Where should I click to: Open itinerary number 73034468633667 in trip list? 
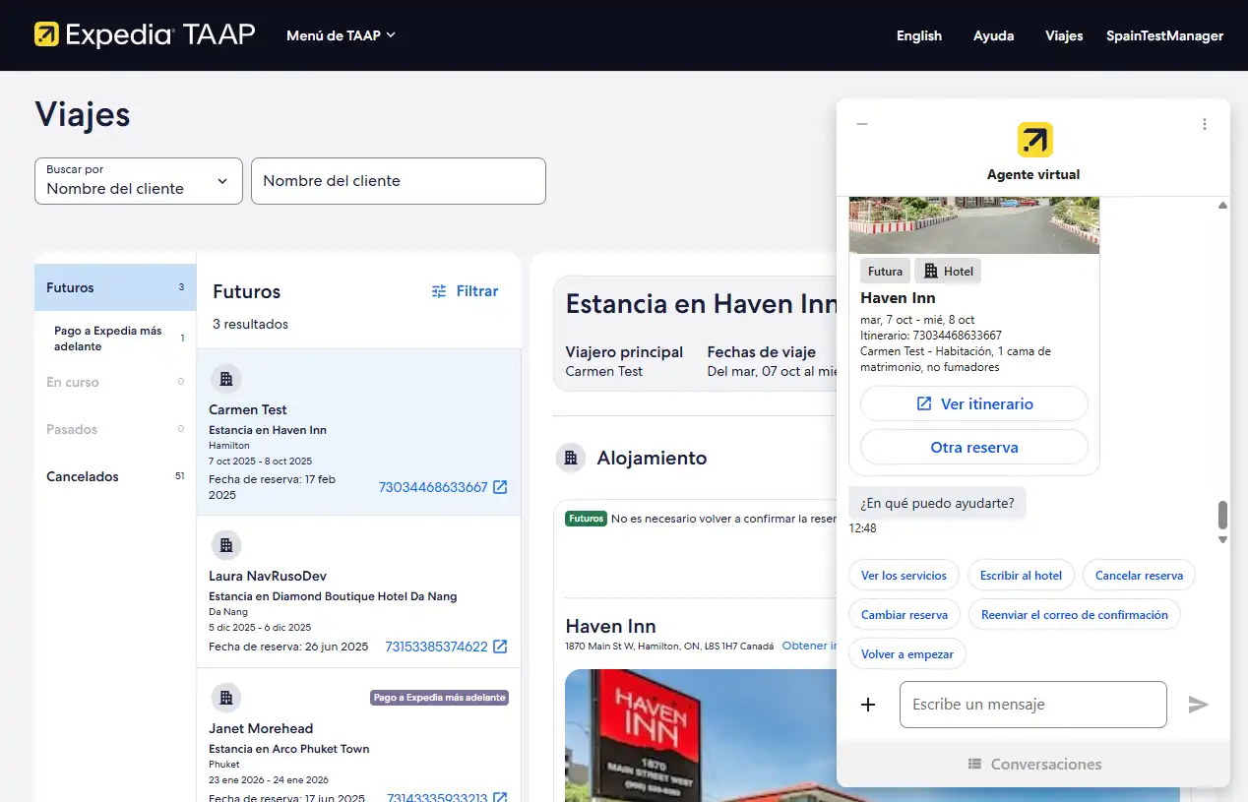433,487
